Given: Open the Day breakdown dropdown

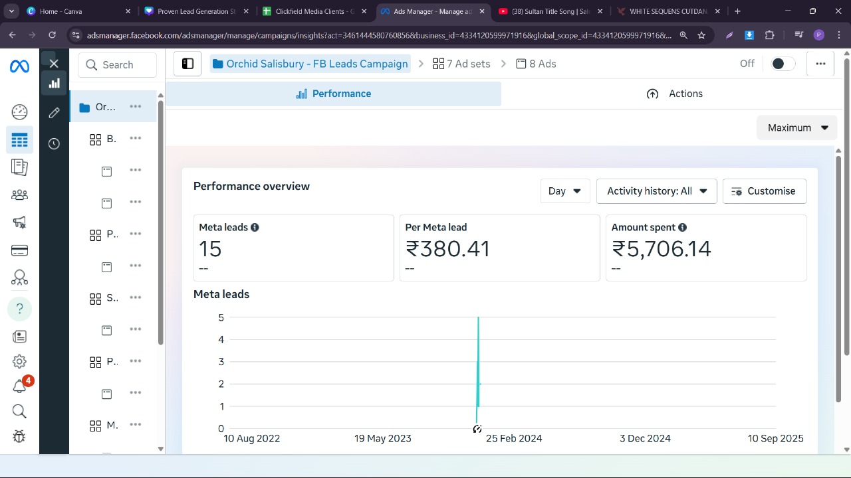Looking at the screenshot, I should 564,191.
